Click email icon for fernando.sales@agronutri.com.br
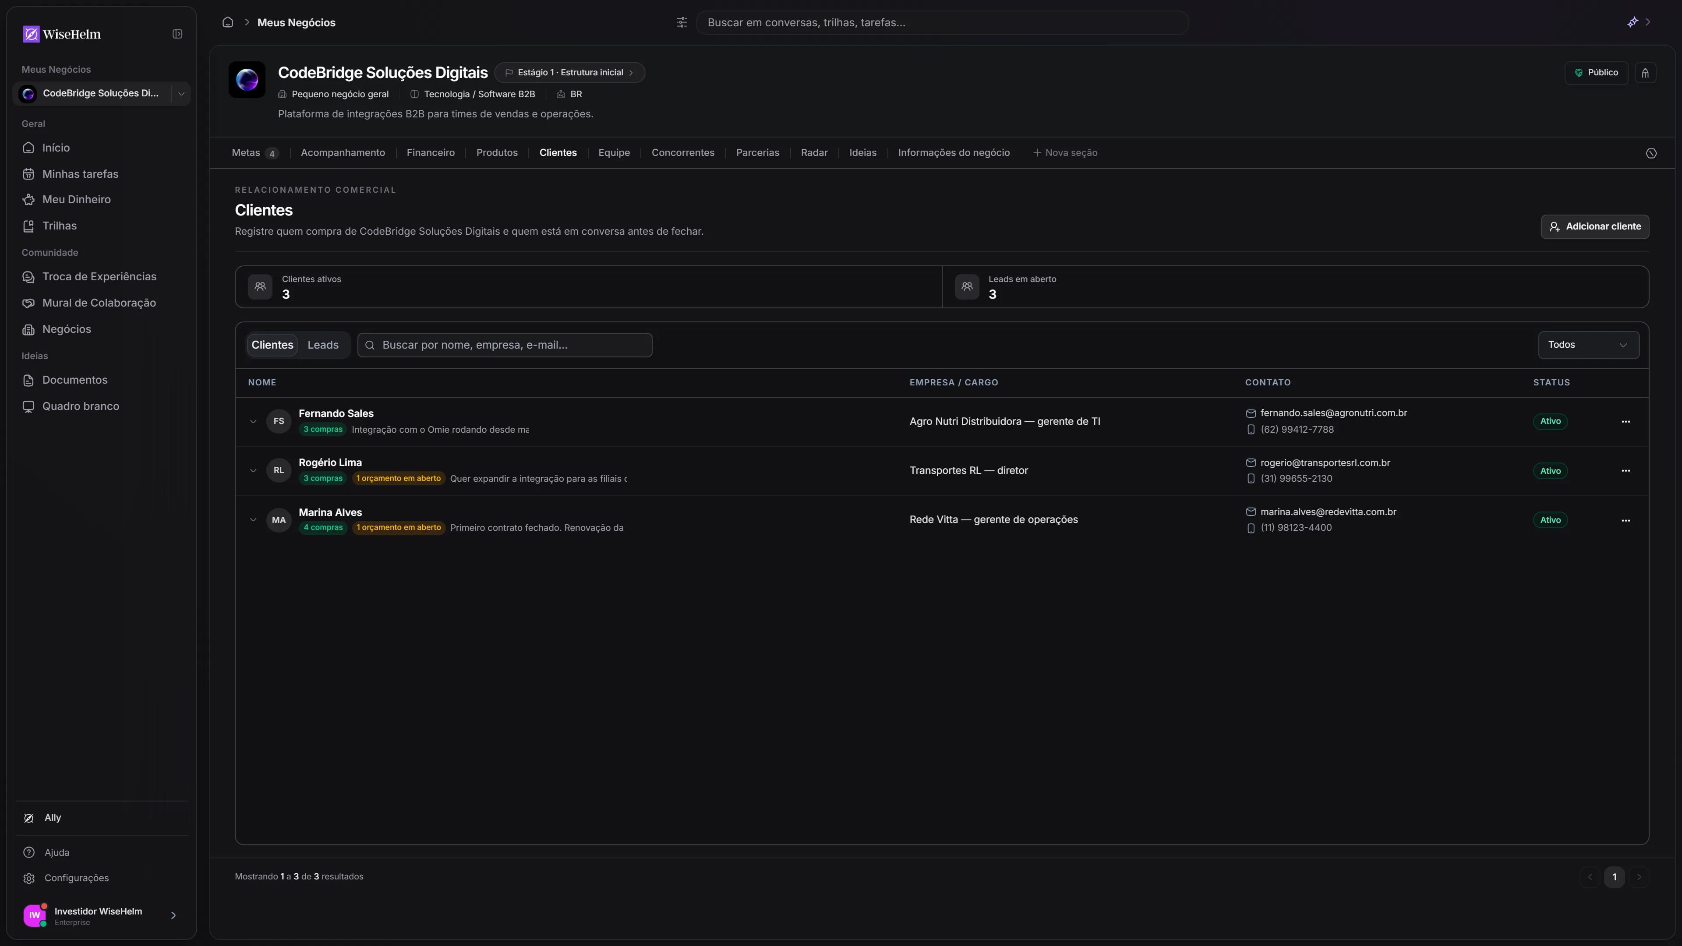 [x=1251, y=413]
